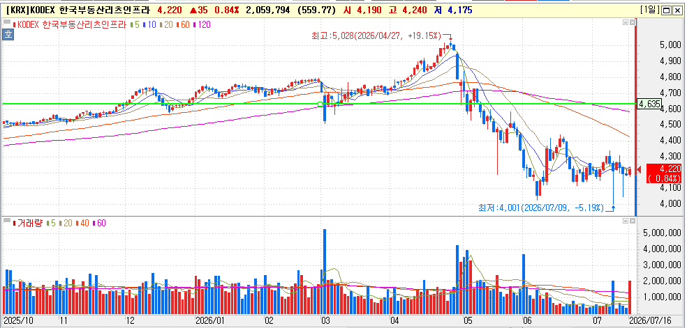Remove the volume panel using its gray X
Image resolution: width=687 pixels, height=328 pixels.
[x=632, y=220]
